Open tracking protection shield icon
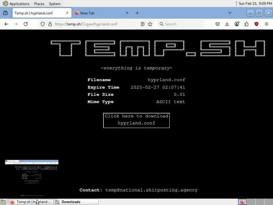The height and width of the screenshot is (205, 273). click(43, 24)
